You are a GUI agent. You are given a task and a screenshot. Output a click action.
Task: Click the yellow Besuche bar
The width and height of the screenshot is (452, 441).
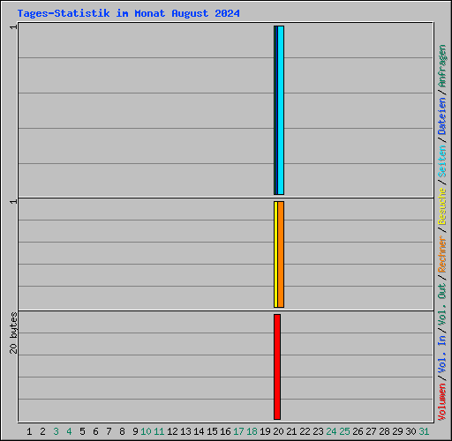click(275, 254)
